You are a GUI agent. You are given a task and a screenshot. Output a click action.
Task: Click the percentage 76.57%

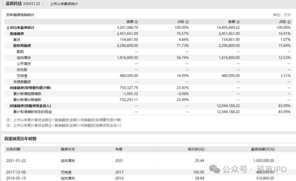tap(183, 34)
